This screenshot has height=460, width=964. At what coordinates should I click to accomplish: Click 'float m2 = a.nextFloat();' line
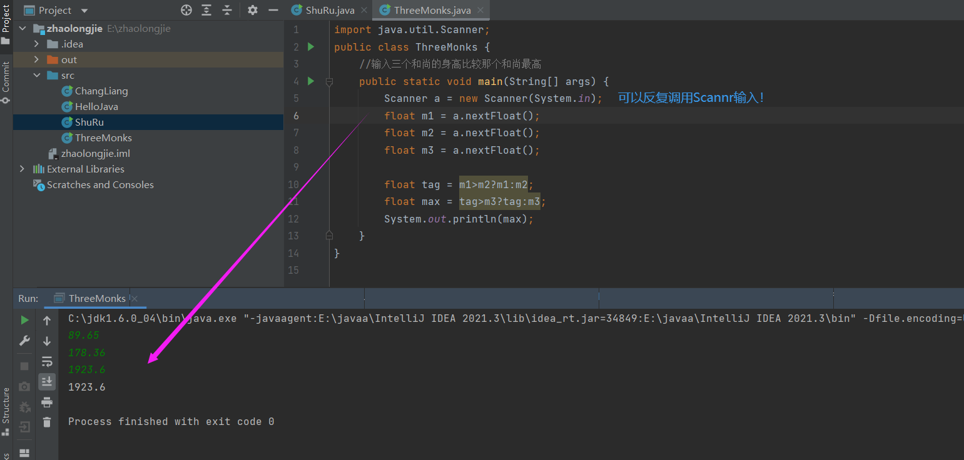[462, 133]
